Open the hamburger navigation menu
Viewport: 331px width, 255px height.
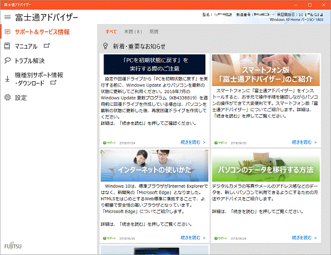click(x=8, y=17)
